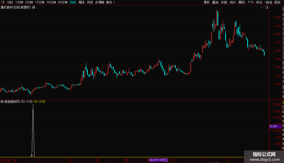Toggle the left side panel icon

point(3,2)
